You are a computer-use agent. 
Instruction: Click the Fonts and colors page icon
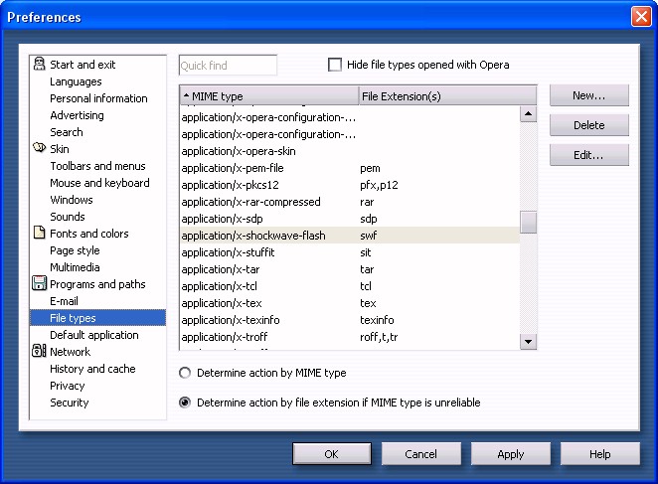39,233
